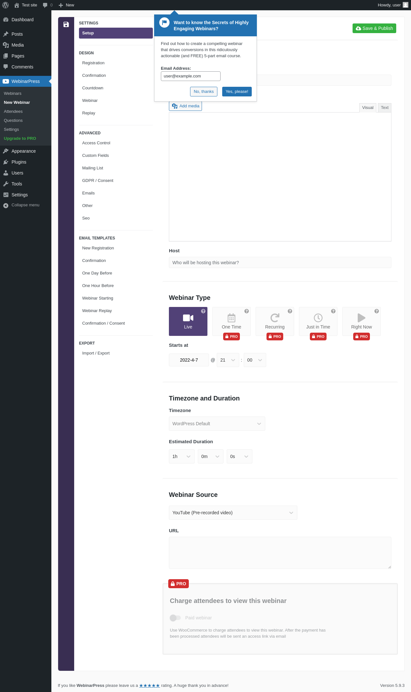This screenshot has width=411, height=692.
Task: Open the start hour 21 dropdown
Action: pyautogui.click(x=228, y=360)
